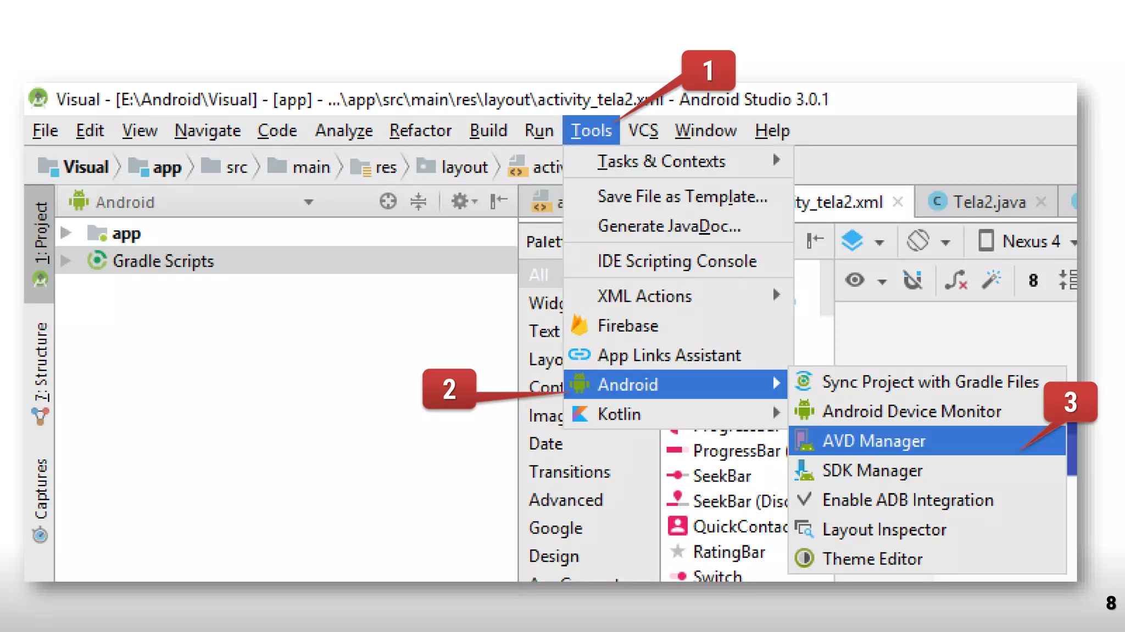Select AVD Manager menu entry

873,441
